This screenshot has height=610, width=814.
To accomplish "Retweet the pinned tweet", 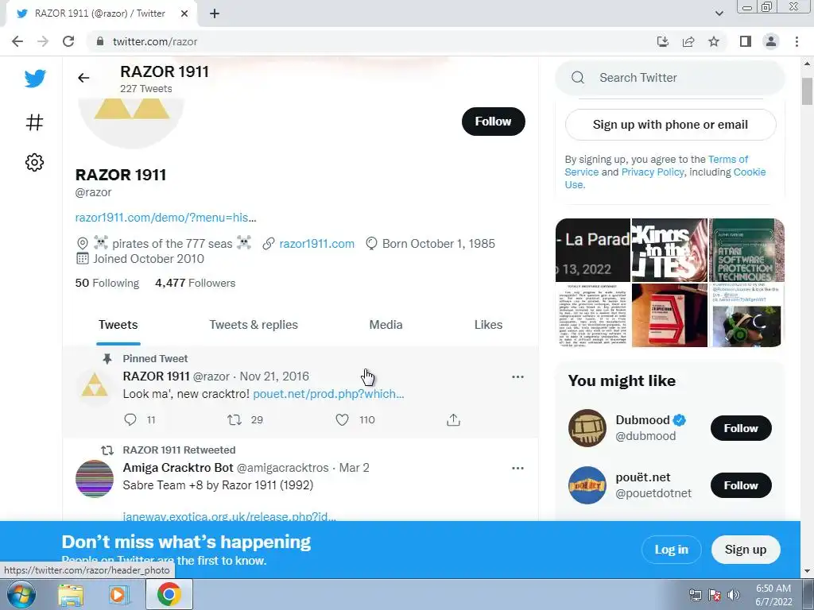I will click(x=235, y=419).
